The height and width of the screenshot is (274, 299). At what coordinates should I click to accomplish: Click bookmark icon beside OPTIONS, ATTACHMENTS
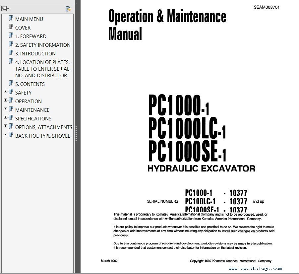point(11,126)
